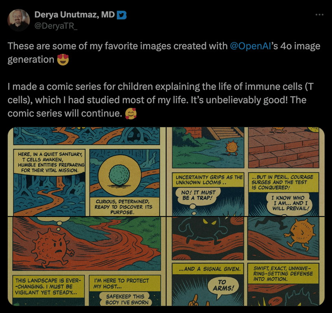The height and width of the screenshot is (313, 332).
Task: Open the top-right comic image 'I know who I am'
Action: tap(246, 172)
